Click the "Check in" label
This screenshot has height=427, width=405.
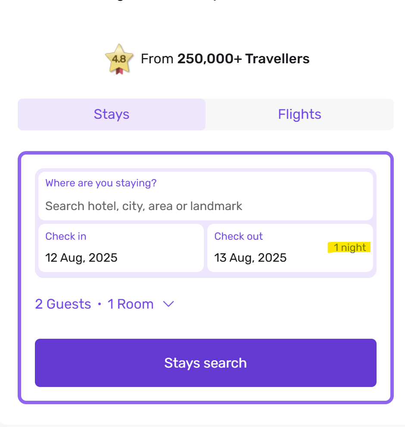(66, 236)
